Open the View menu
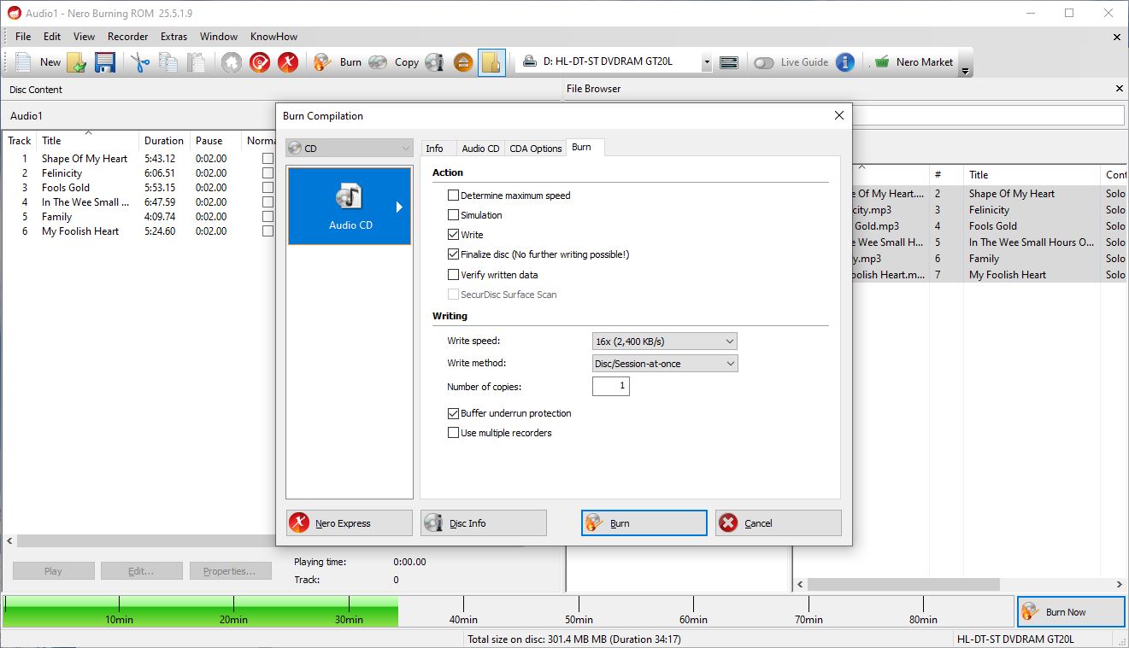 (84, 37)
